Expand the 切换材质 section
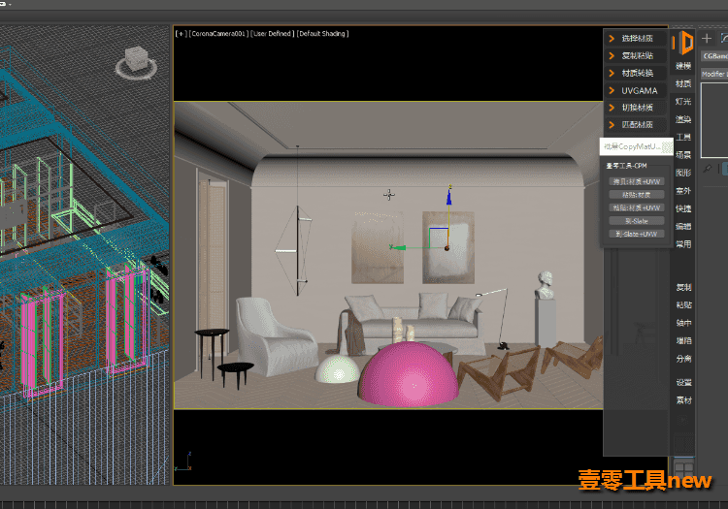728x509 pixels. click(x=635, y=108)
